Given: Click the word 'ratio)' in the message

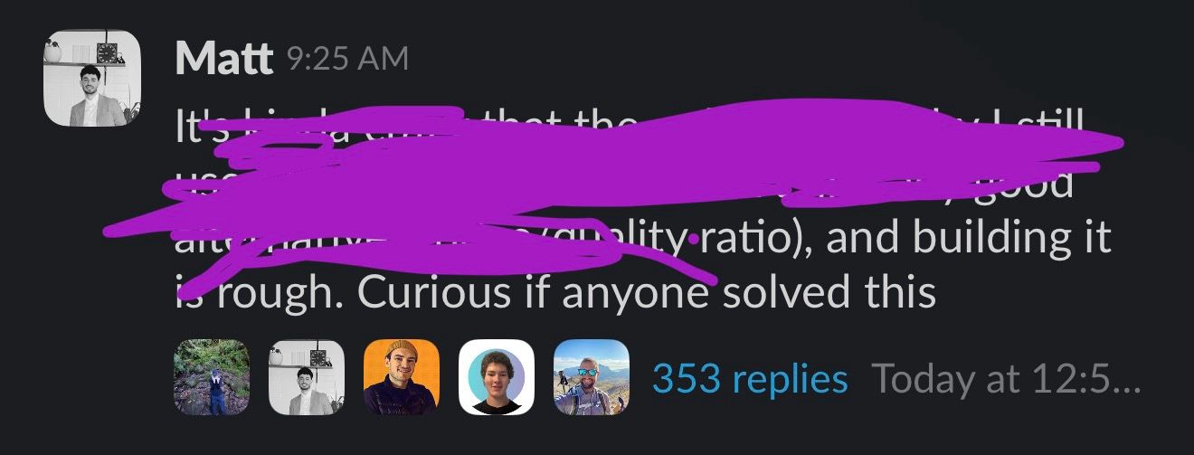Looking at the screenshot, I should (757, 238).
